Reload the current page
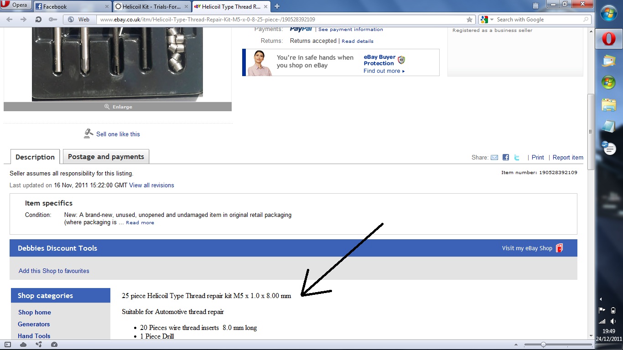The height and width of the screenshot is (350, 623). pos(38,20)
